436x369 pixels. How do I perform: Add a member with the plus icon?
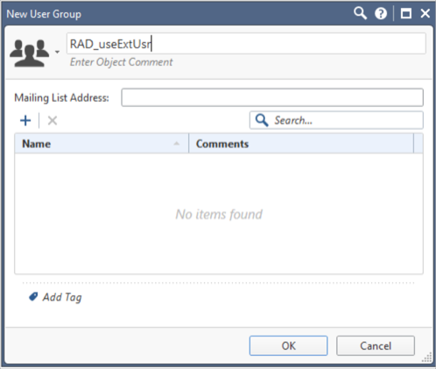(25, 120)
